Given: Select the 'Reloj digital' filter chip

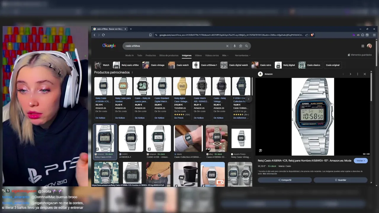Looking at the screenshot, I should tap(285, 65).
